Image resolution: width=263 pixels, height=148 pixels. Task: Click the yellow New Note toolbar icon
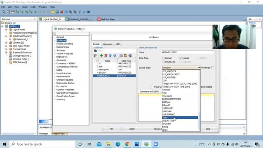pos(53,12)
